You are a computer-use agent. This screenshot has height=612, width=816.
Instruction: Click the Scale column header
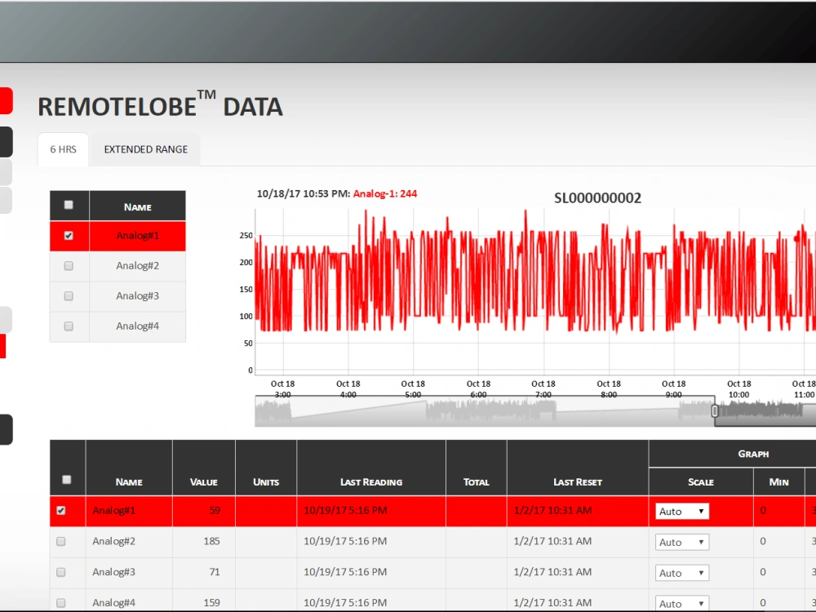701,482
